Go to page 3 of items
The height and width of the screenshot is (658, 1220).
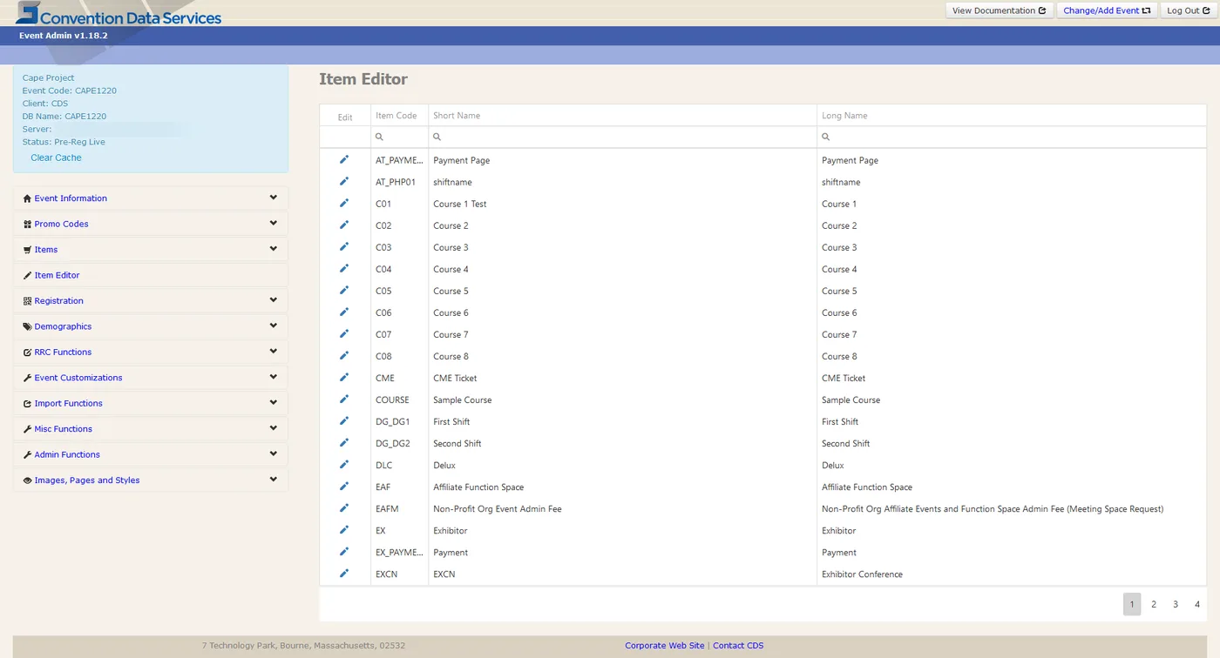pos(1176,604)
